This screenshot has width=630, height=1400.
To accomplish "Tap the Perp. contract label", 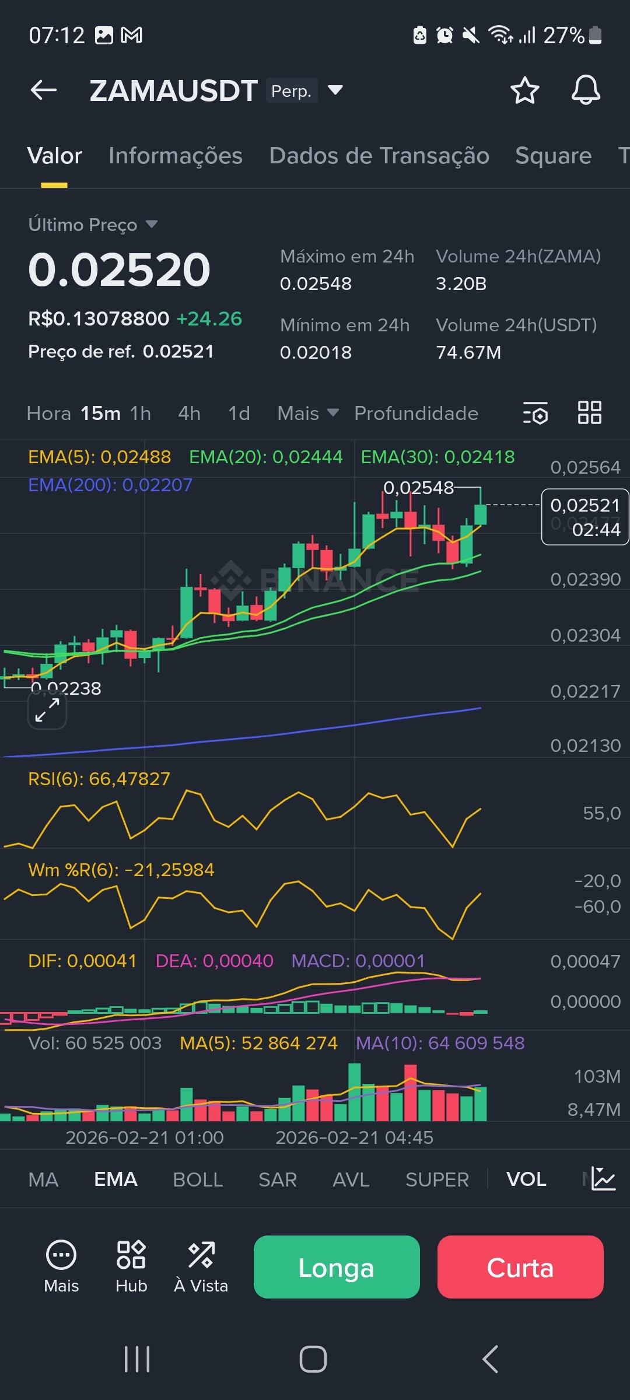I will pos(292,90).
